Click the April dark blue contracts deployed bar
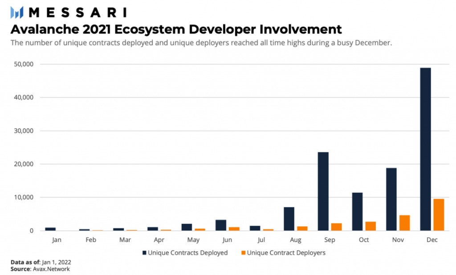Viewport: 456px width, 275px height. point(153,229)
